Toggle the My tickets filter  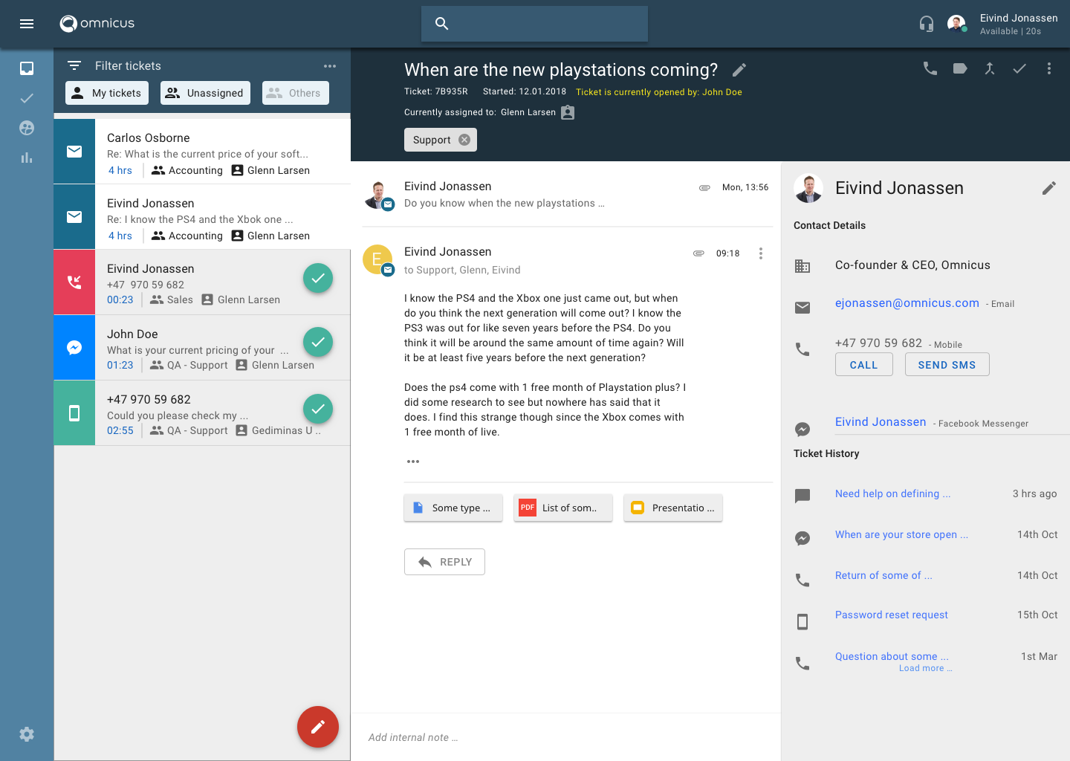[107, 93]
